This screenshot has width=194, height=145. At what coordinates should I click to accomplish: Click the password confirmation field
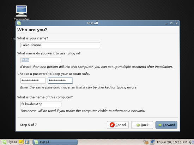coord(60,80)
